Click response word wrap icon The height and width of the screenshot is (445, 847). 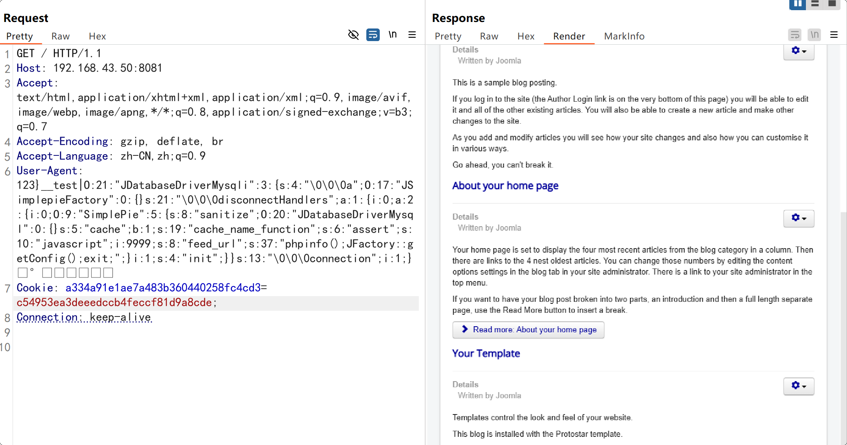794,35
